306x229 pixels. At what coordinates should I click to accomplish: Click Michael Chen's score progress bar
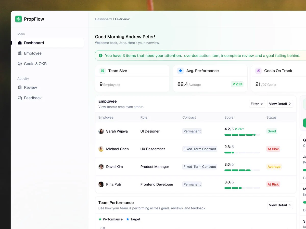pyautogui.click(x=242, y=152)
